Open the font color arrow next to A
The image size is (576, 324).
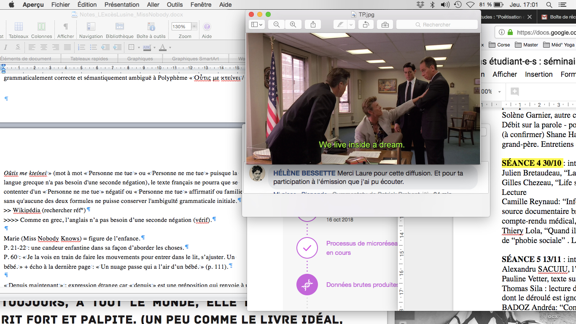click(170, 48)
